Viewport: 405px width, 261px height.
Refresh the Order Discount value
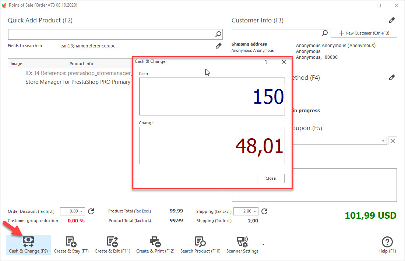click(91, 211)
